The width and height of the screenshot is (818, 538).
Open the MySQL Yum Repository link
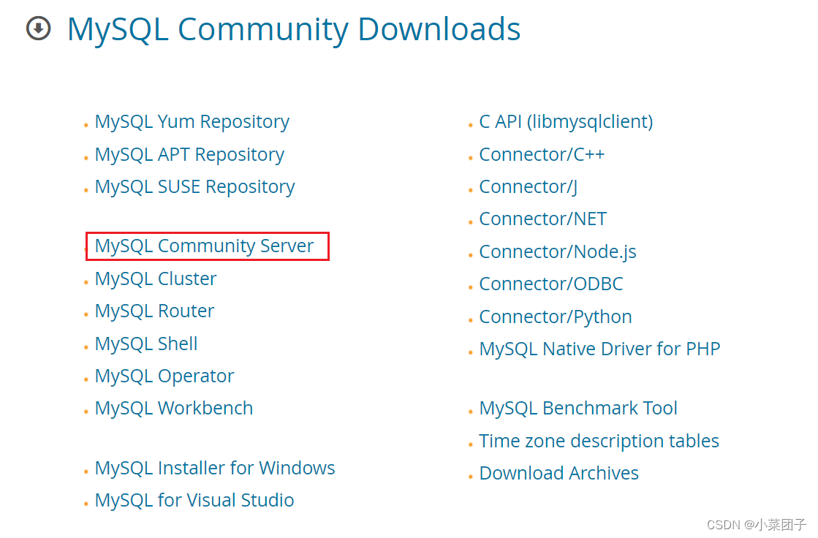192,121
